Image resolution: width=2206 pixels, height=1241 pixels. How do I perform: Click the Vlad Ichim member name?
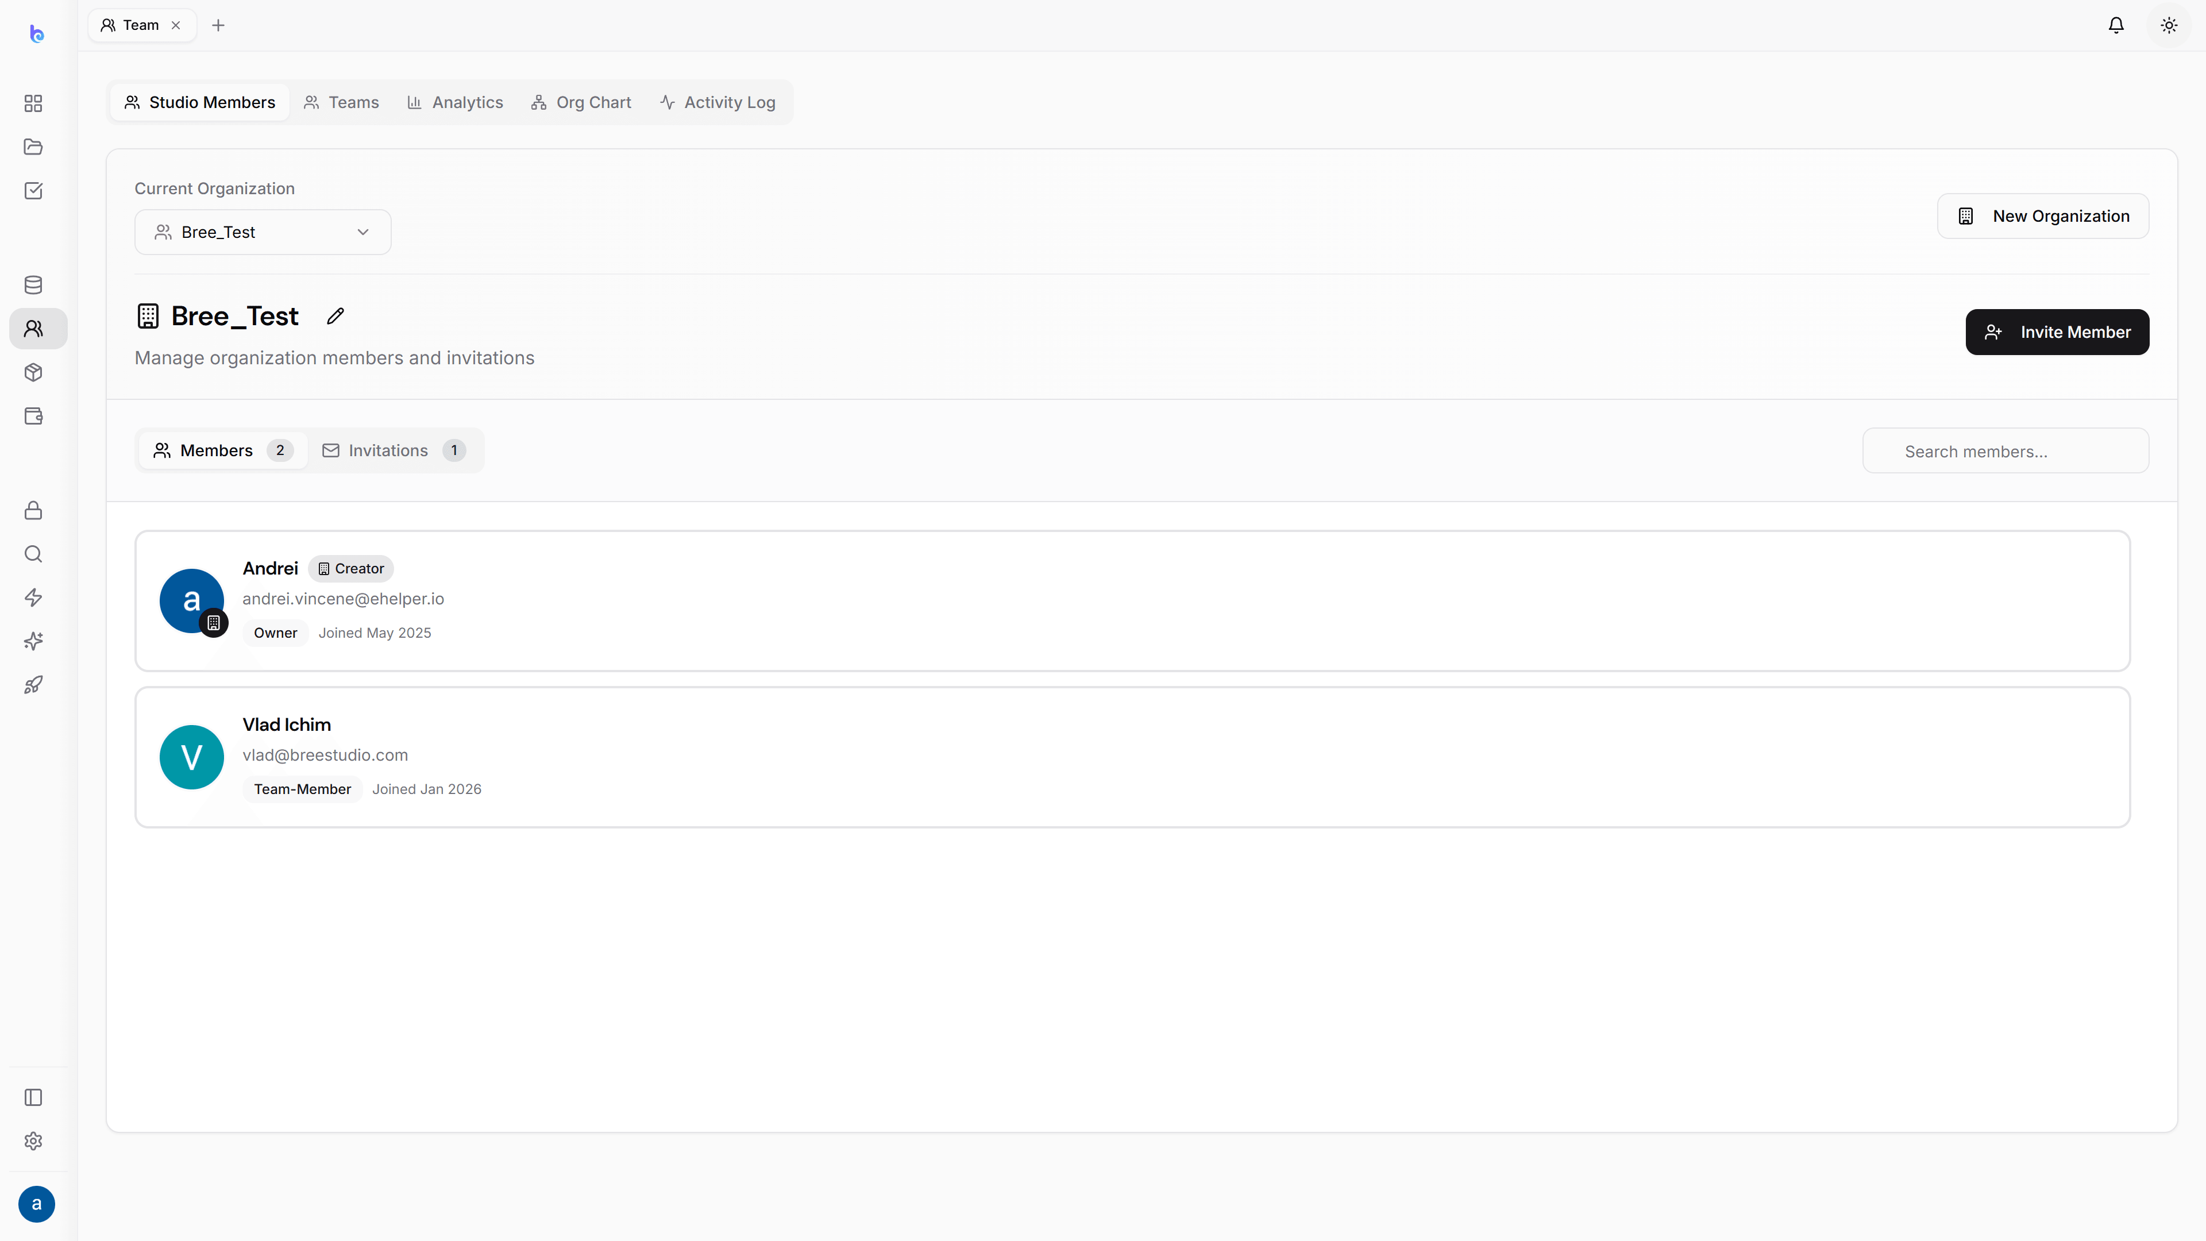[287, 724]
